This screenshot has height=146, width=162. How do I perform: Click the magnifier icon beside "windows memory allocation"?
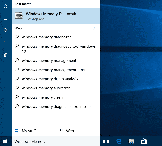click(17, 88)
